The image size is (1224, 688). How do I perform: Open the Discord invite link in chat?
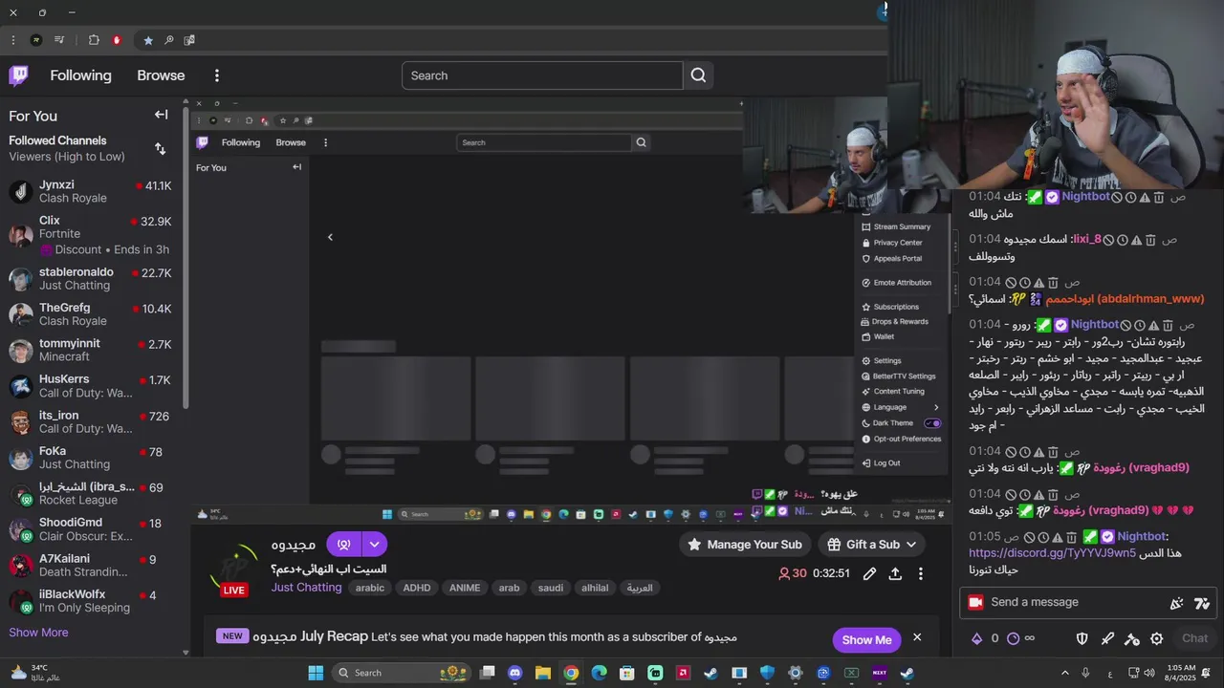(x=1052, y=552)
